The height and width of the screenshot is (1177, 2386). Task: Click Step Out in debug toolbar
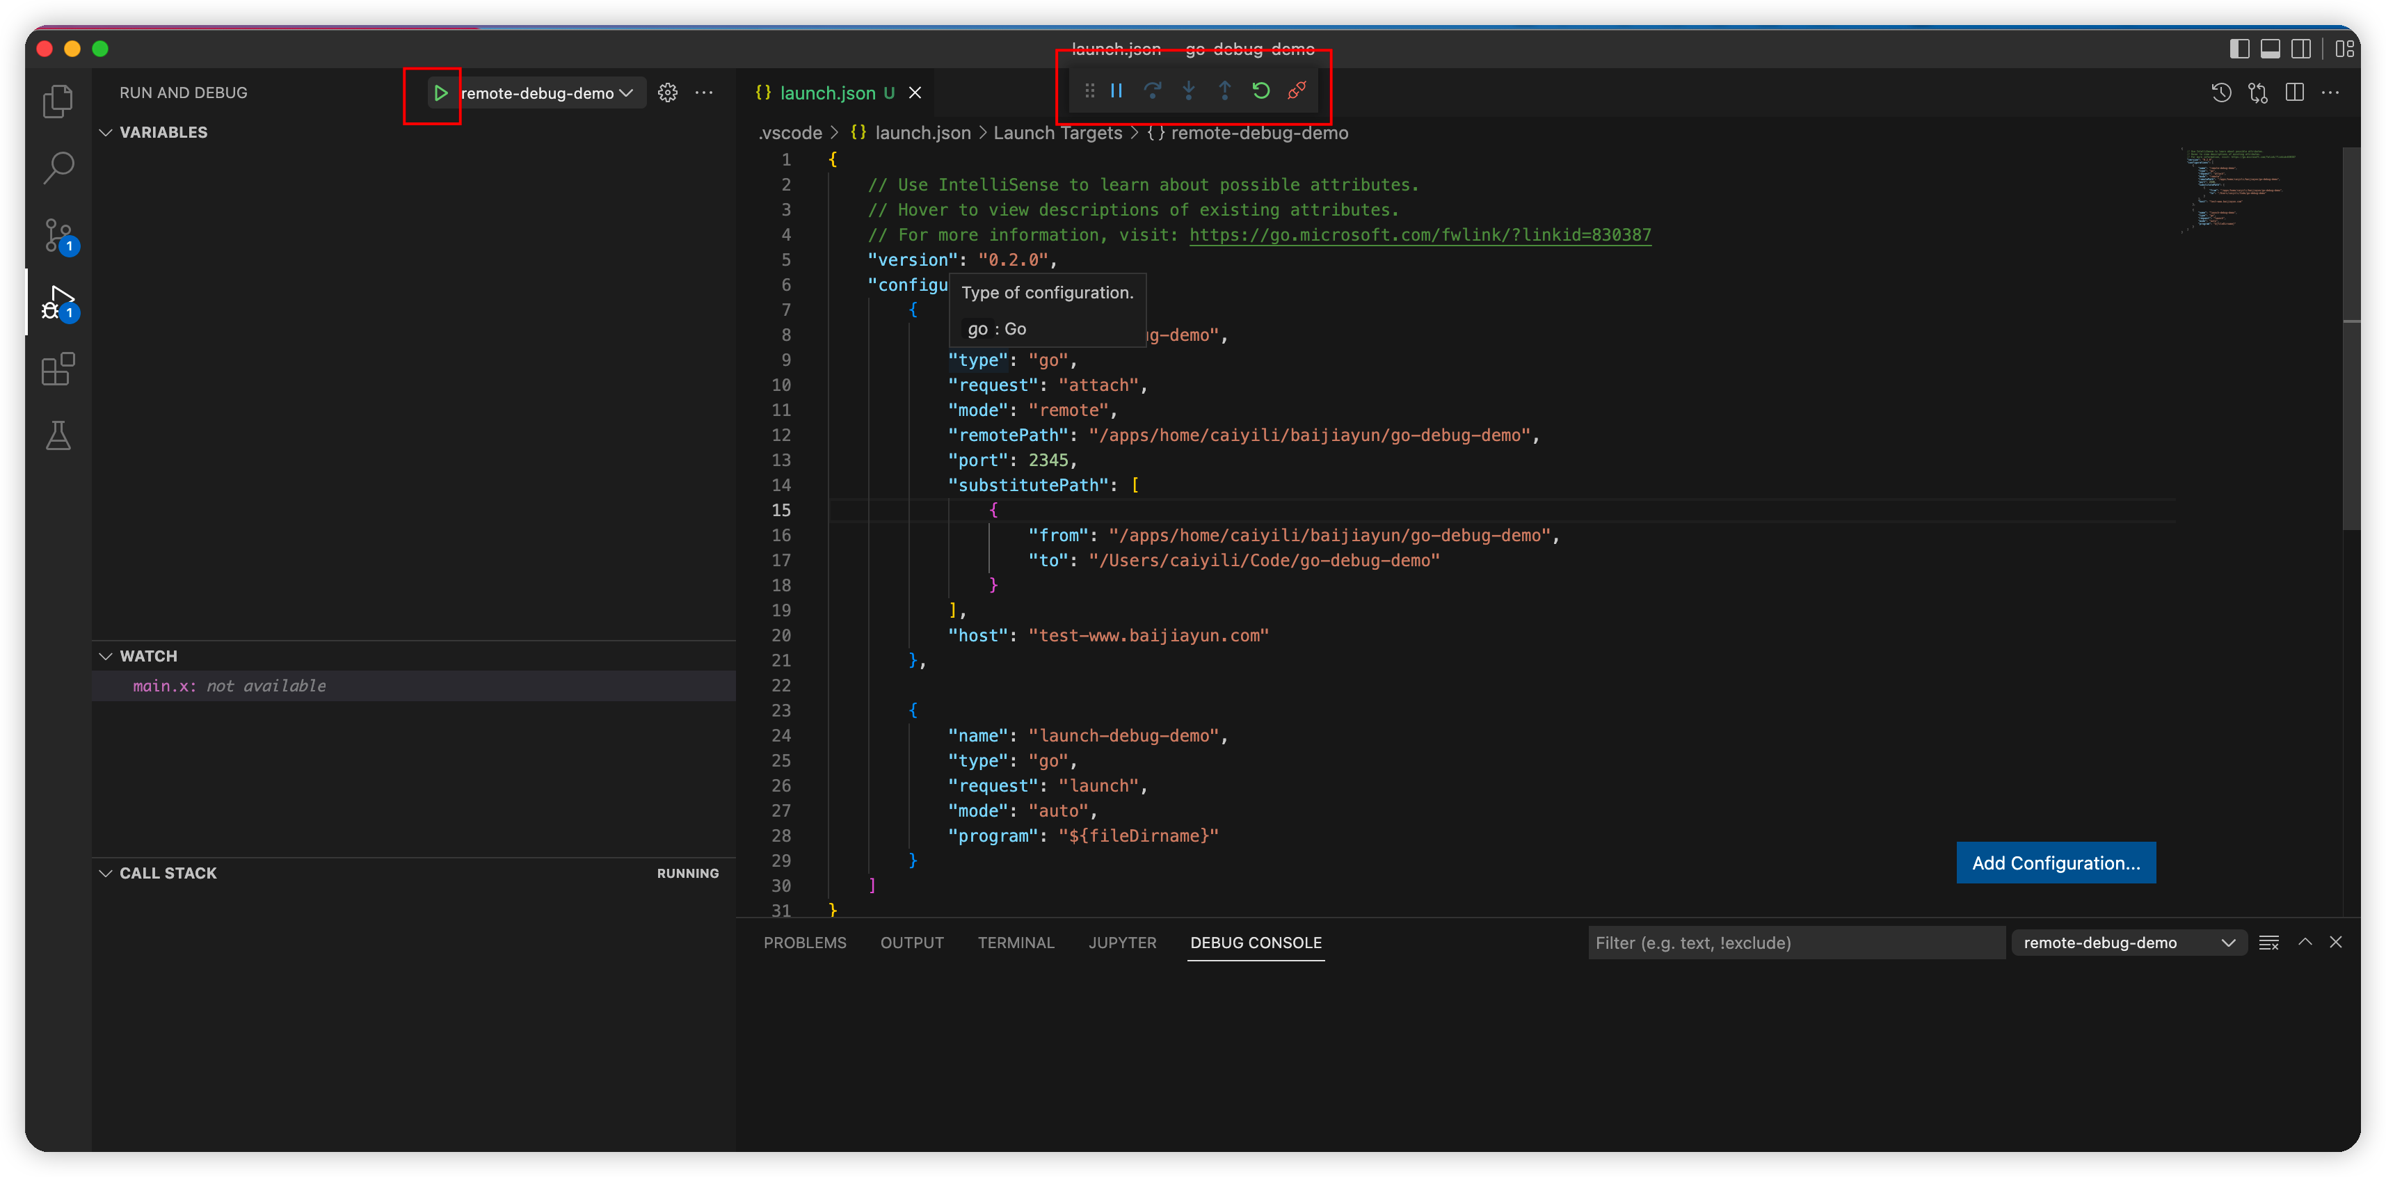[x=1224, y=90]
